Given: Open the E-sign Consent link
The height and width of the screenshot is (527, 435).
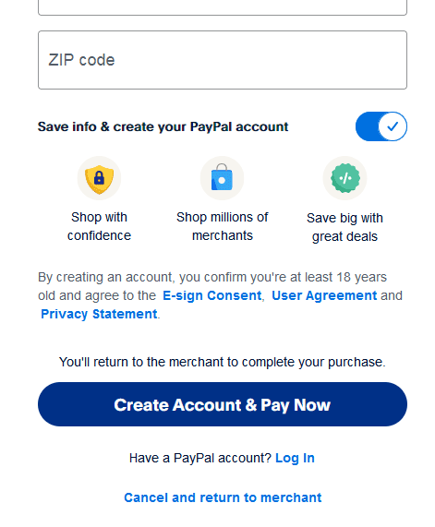Looking at the screenshot, I should click(211, 295).
